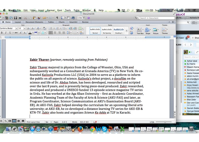Click the Search in Document field
Screen dimensions: 199x142
157,18
